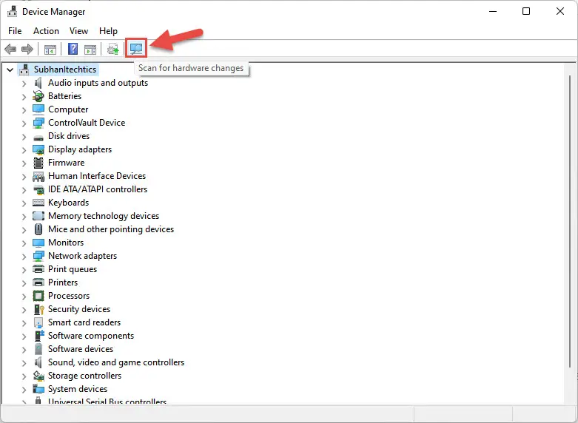Expand the Keyboards chevron
Image resolution: width=578 pixels, height=423 pixels.
click(x=24, y=203)
